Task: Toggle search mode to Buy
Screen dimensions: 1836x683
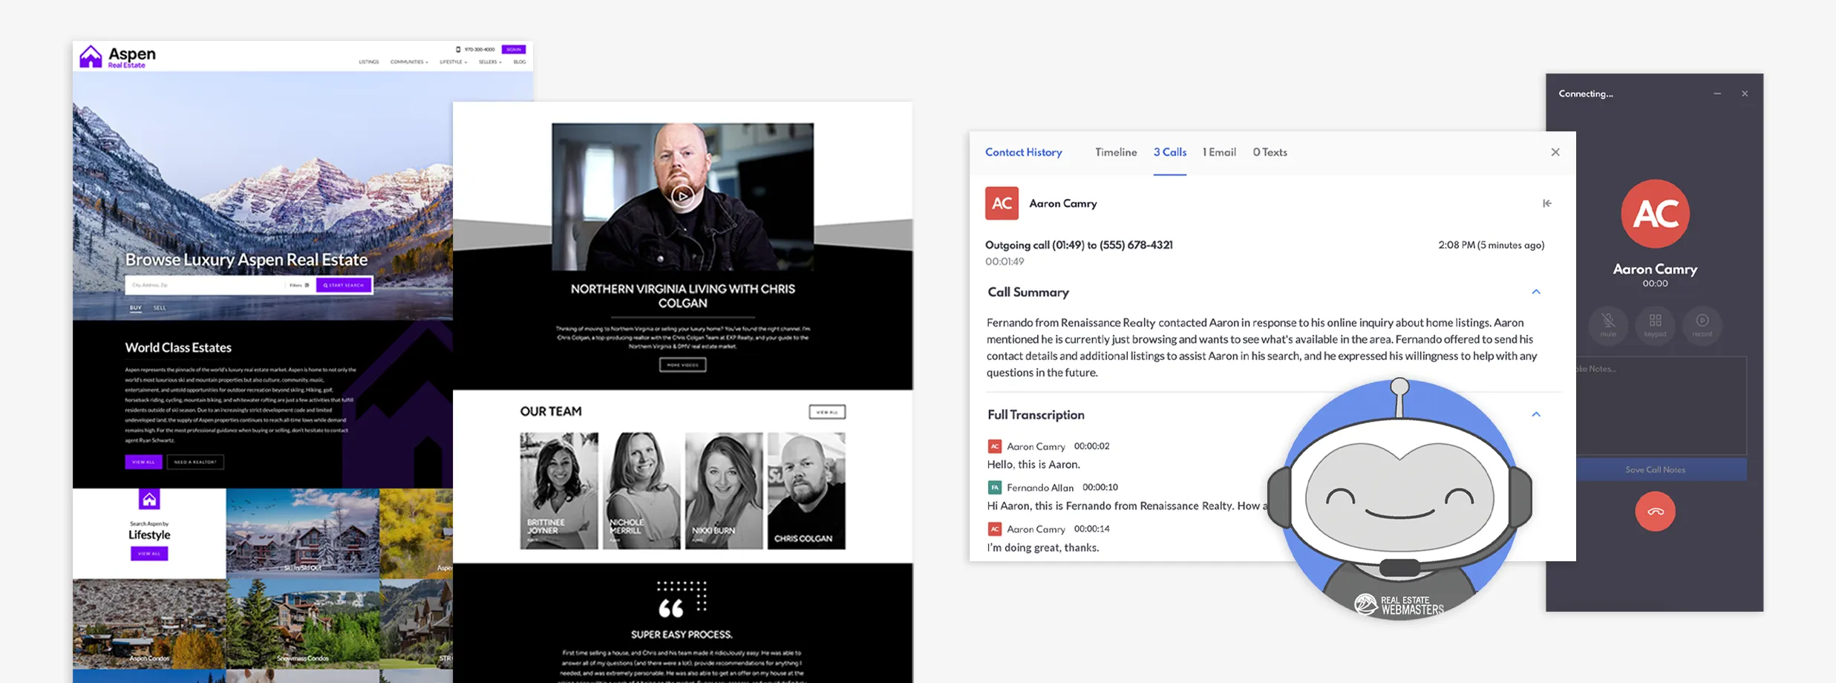Action: point(135,307)
